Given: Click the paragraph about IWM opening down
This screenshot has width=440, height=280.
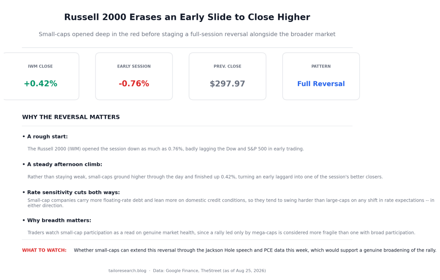Looking at the screenshot, I should 165,149.
